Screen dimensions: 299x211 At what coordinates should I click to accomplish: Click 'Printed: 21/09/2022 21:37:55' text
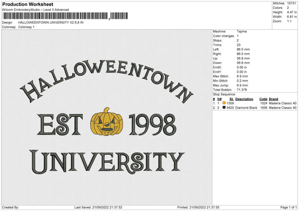(198, 208)
